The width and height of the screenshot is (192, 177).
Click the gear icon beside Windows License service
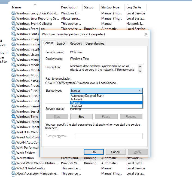[14, 54]
